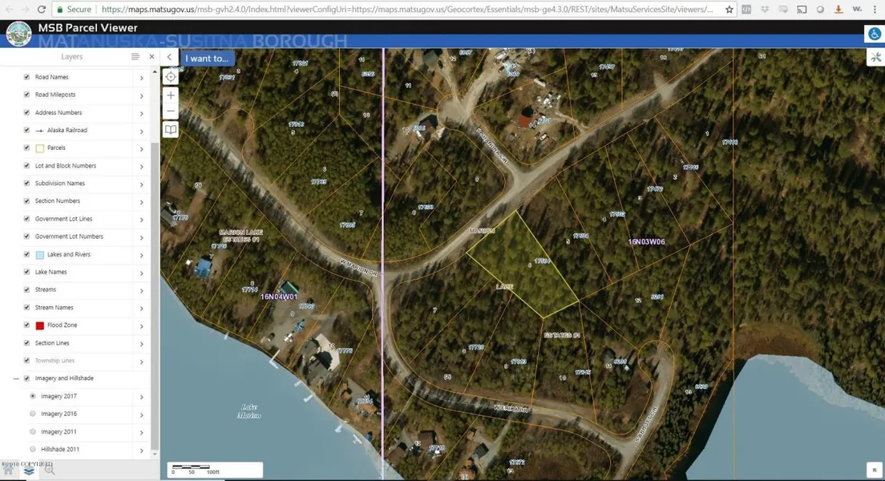Click the browser address bar URL
The width and height of the screenshot is (885, 481).
click(401, 10)
